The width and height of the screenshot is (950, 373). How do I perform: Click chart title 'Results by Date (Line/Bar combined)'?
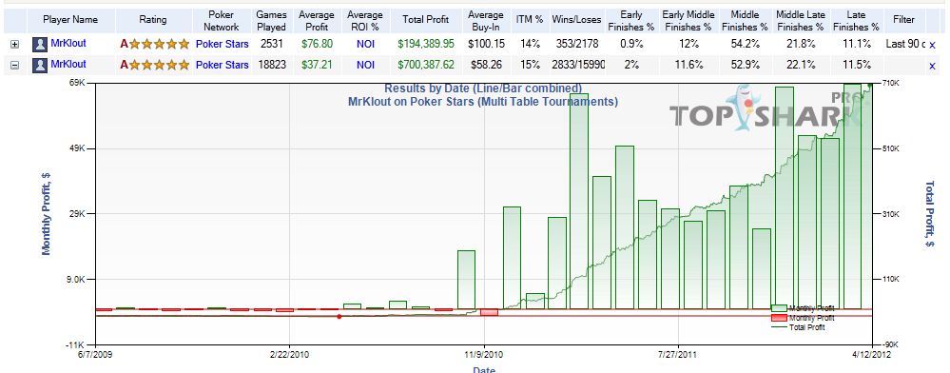coord(483,89)
